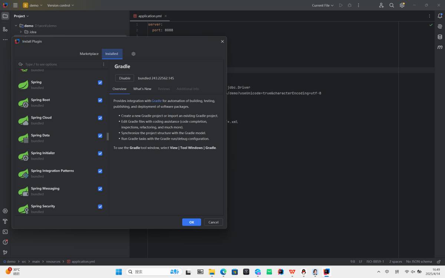The height and width of the screenshot is (278, 445).
Task: Click the resources breadcrumb in navigation bar
Action: [53, 261]
